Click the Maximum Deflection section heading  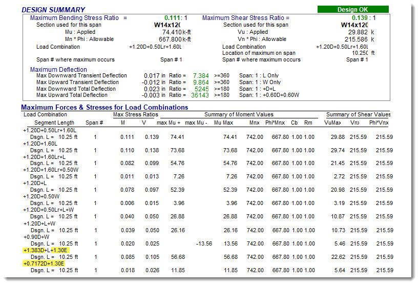[x=58, y=69]
